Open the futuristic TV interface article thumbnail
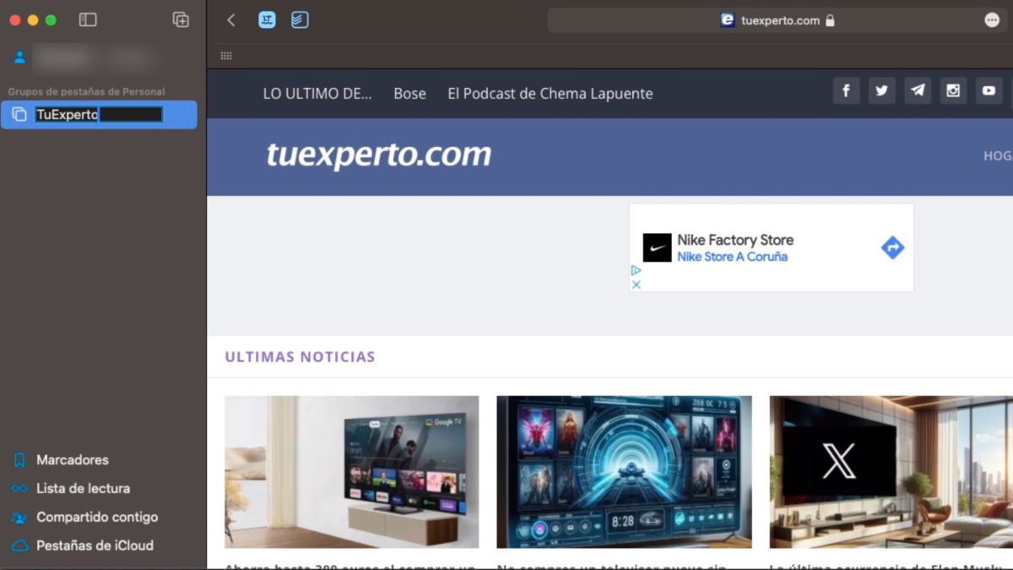Image resolution: width=1013 pixels, height=570 pixels. [624, 472]
